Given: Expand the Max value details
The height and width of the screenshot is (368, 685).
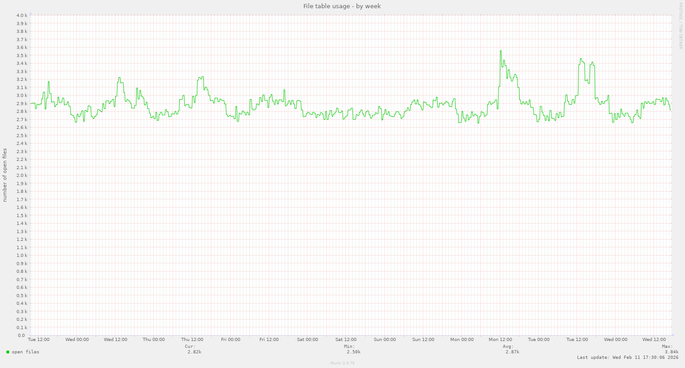Looking at the screenshot, I should click(x=668, y=350).
